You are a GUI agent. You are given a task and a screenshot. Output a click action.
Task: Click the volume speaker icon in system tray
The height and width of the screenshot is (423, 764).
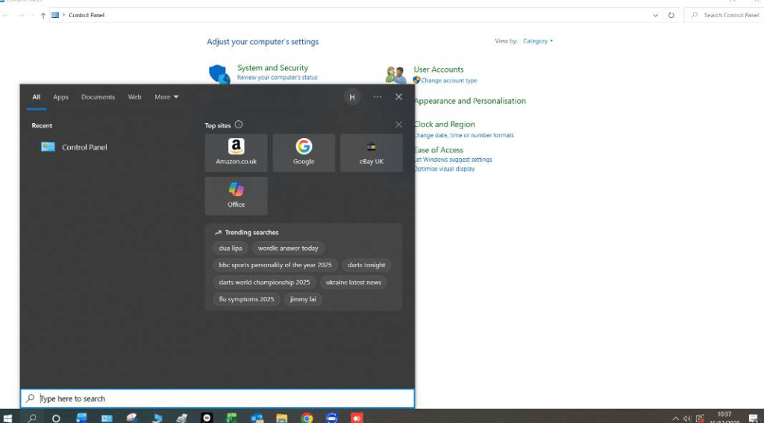click(x=687, y=418)
